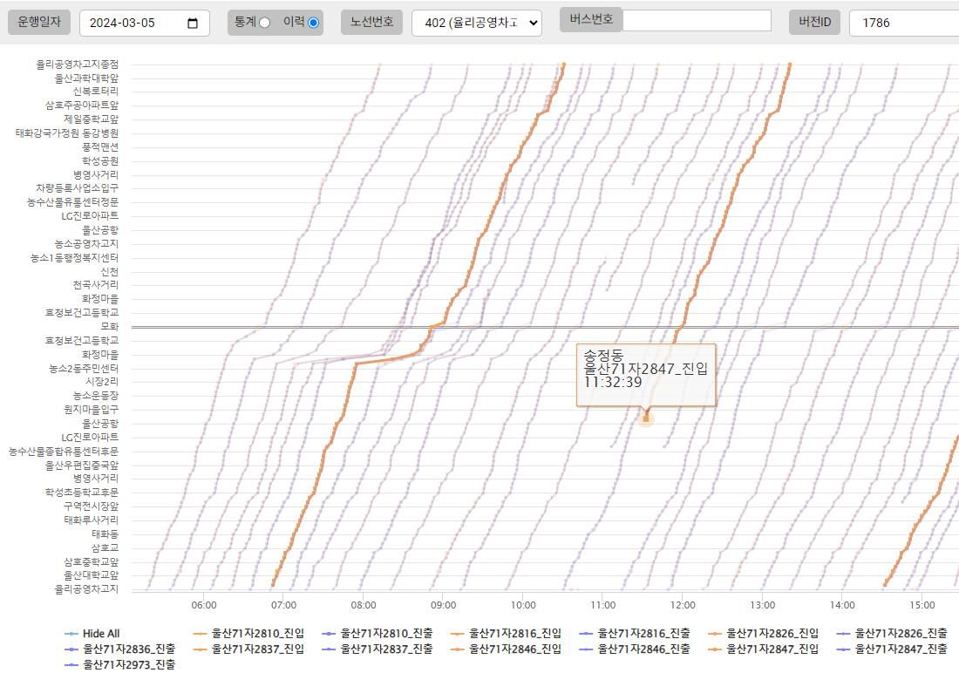Click the 운행일자 label button

click(39, 23)
